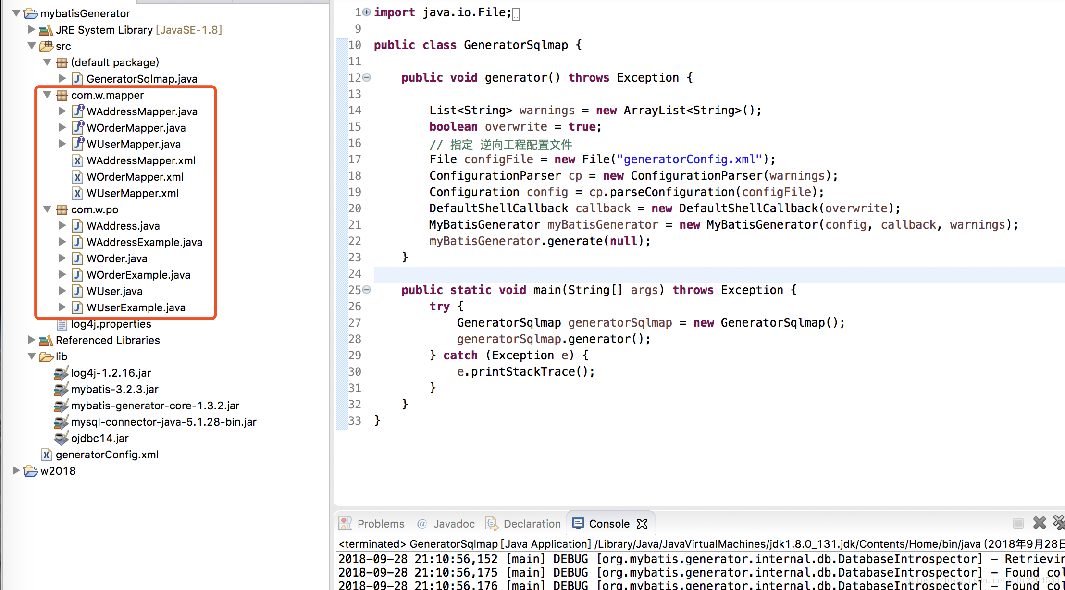Click the src source folder icon

[x=46, y=46]
